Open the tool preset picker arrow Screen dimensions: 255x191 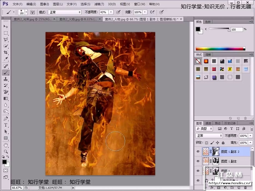point(14,12)
